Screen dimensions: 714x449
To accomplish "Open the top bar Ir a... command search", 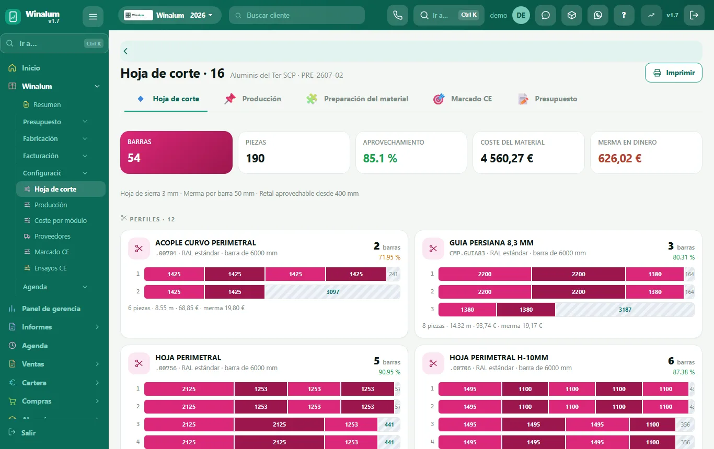I will (x=449, y=15).
